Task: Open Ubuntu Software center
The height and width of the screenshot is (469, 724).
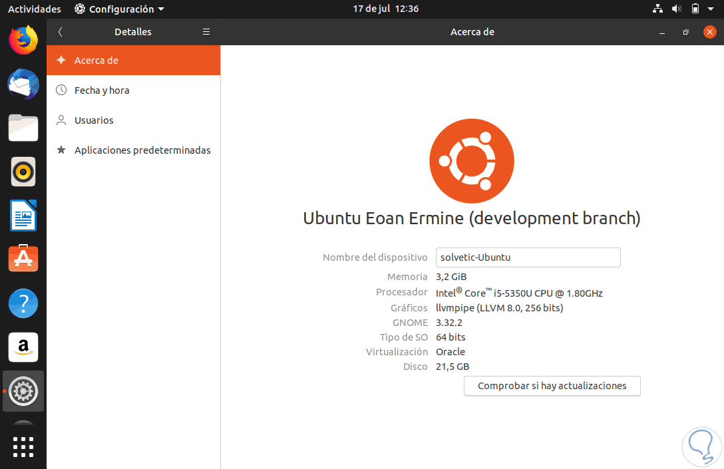Action: click(23, 259)
